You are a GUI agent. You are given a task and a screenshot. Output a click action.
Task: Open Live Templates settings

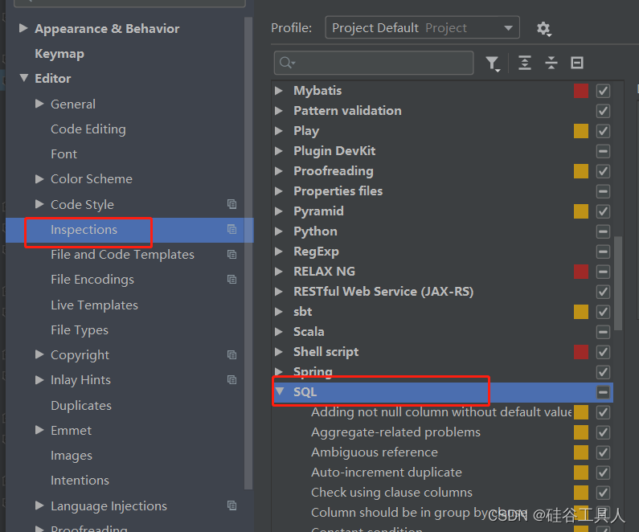pyautogui.click(x=94, y=305)
